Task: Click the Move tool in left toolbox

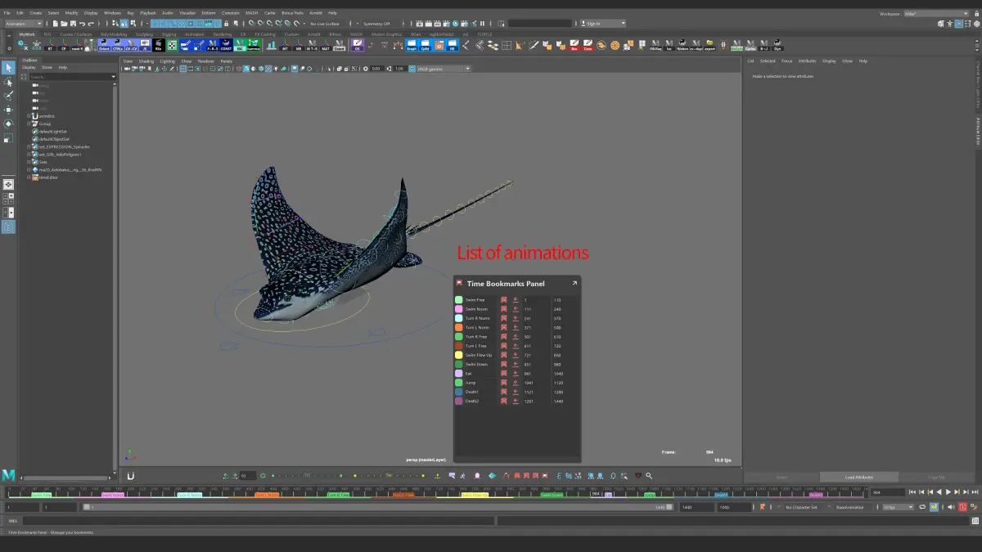Action: (8, 109)
